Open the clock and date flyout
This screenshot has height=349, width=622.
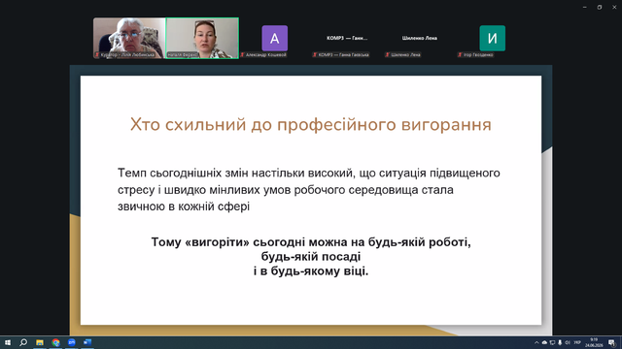(x=594, y=342)
